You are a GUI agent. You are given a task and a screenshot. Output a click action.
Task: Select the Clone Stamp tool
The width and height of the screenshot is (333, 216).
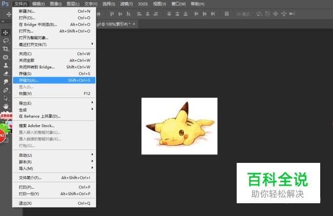tap(6, 65)
